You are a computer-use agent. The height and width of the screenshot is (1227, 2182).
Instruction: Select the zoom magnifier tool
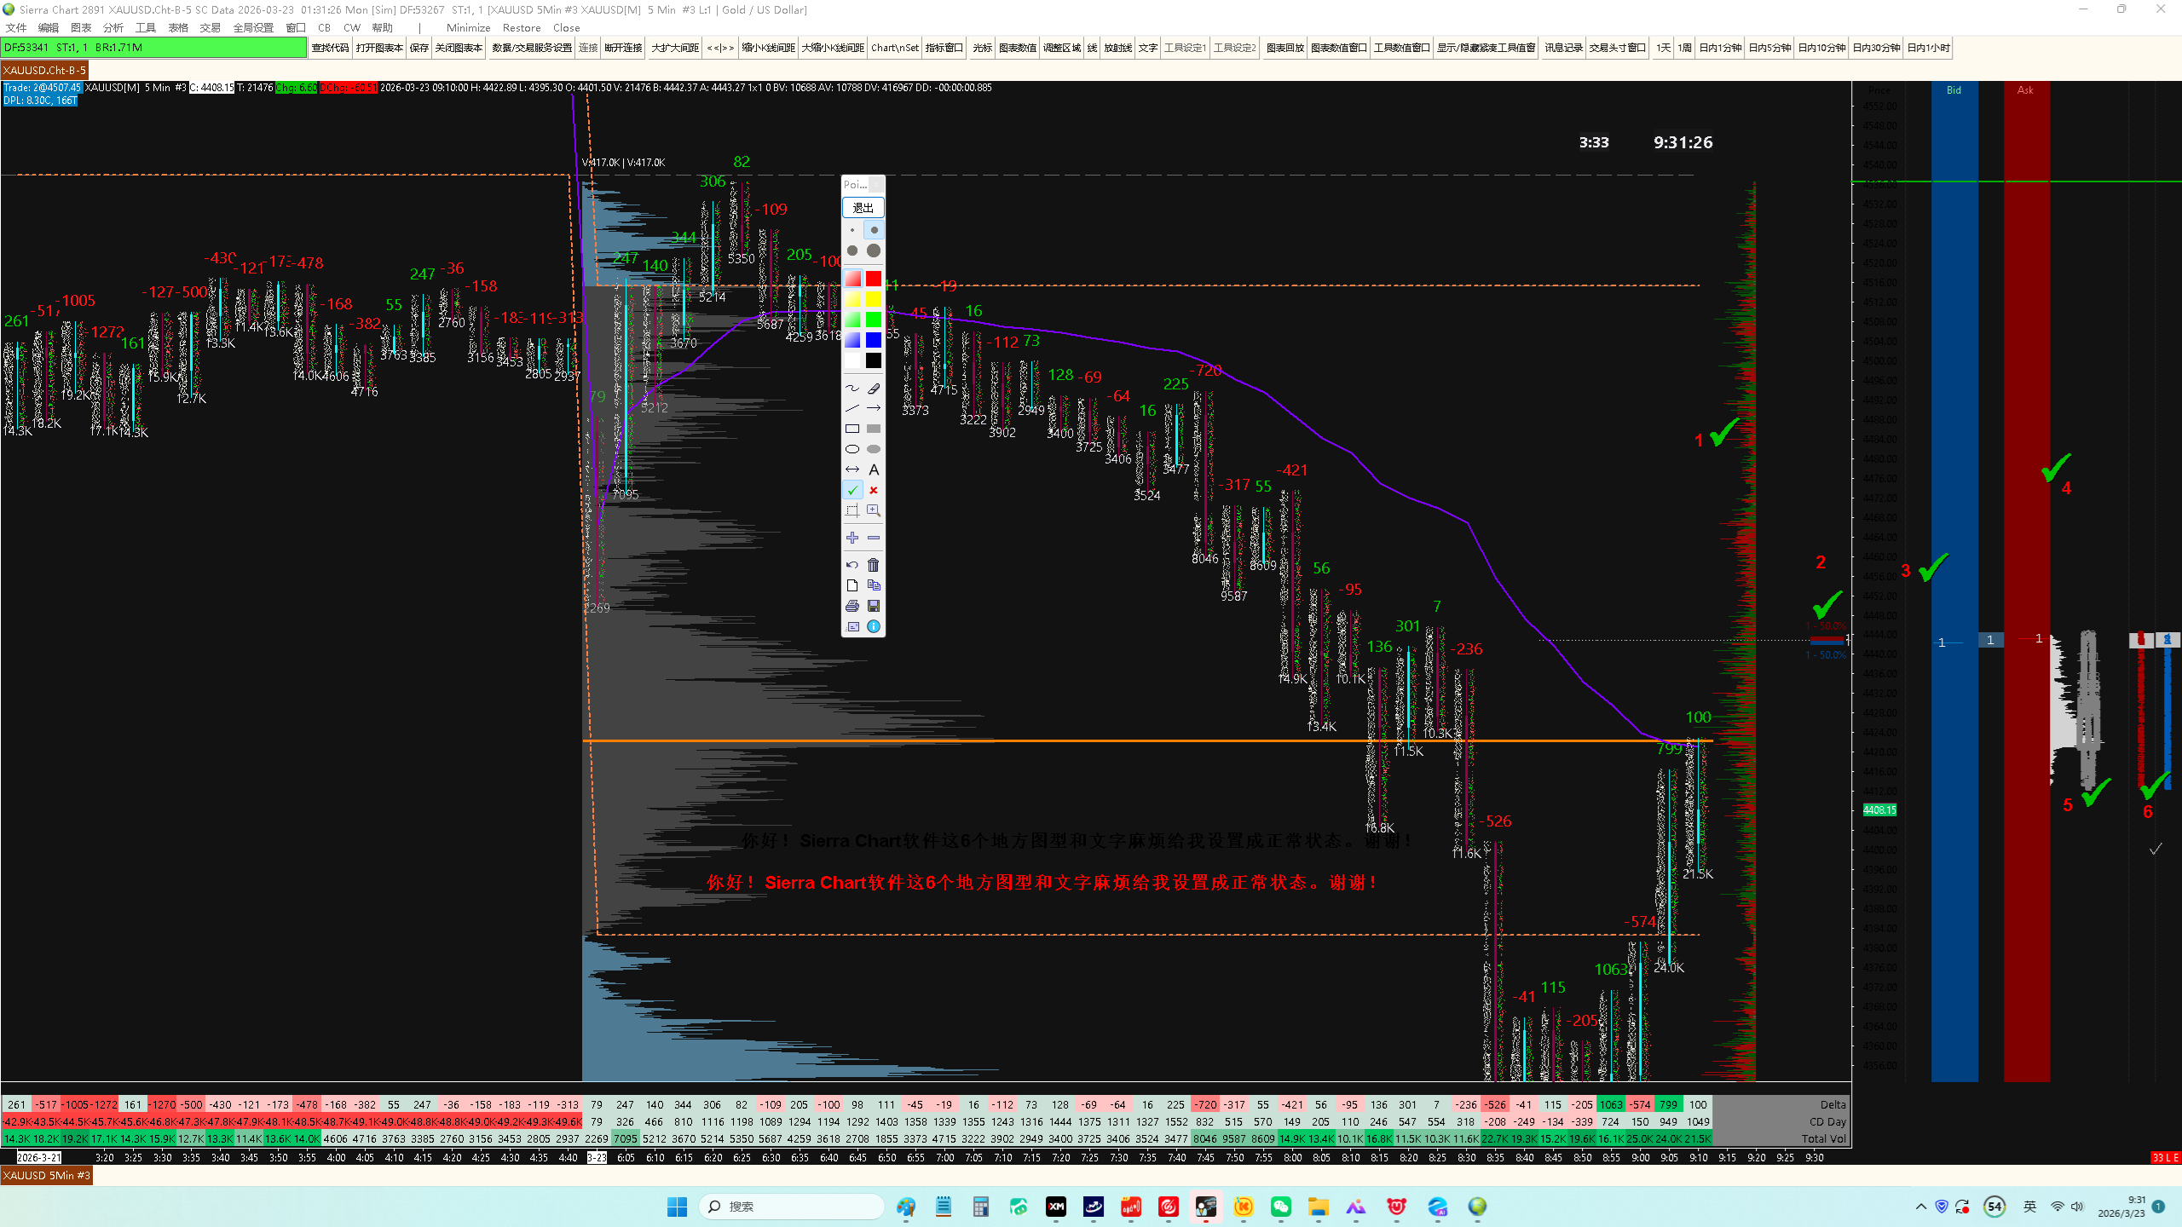pos(874,510)
